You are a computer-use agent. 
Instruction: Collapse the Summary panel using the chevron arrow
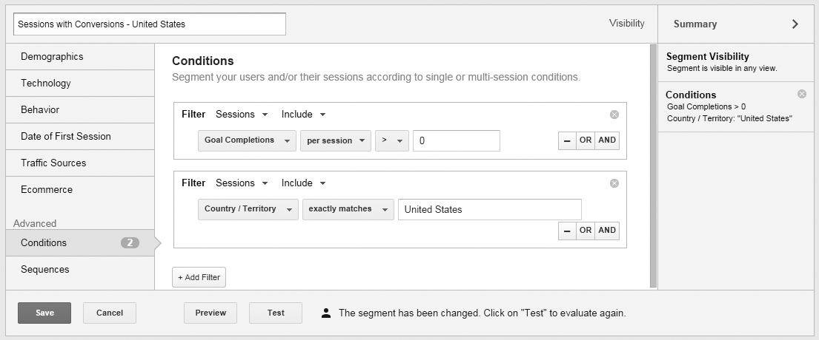(x=795, y=24)
